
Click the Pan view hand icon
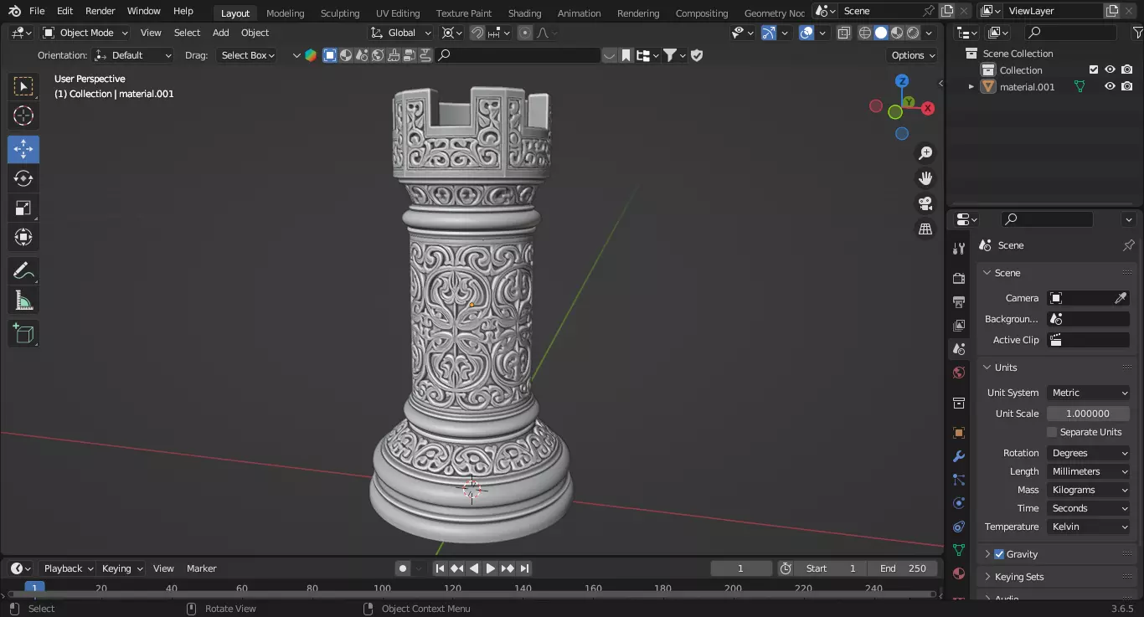pyautogui.click(x=925, y=178)
